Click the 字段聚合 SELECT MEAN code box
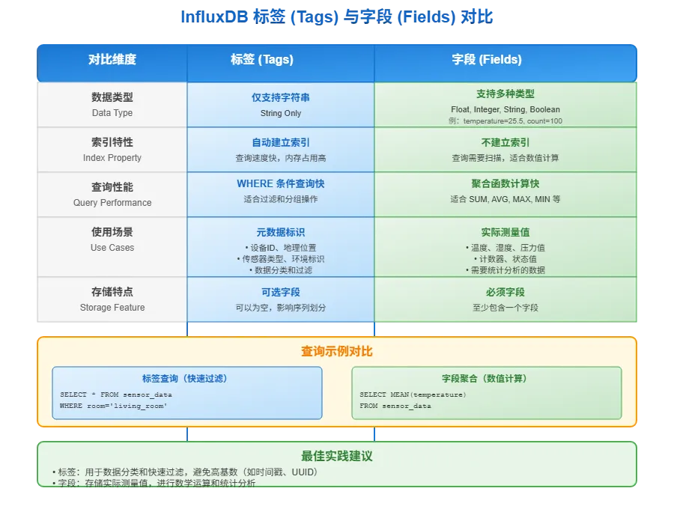Image resolution: width=674 pixels, height=524 pixels. 487,393
